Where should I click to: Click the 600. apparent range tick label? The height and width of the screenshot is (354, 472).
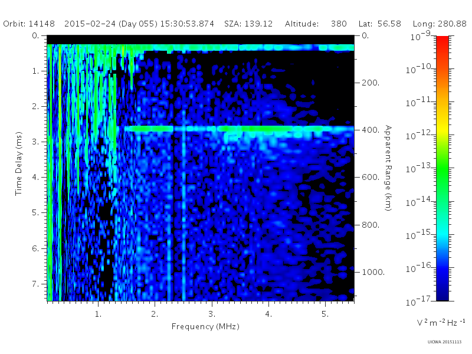click(x=371, y=178)
